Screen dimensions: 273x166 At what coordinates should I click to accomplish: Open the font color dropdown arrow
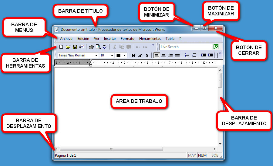(x=124, y=56)
